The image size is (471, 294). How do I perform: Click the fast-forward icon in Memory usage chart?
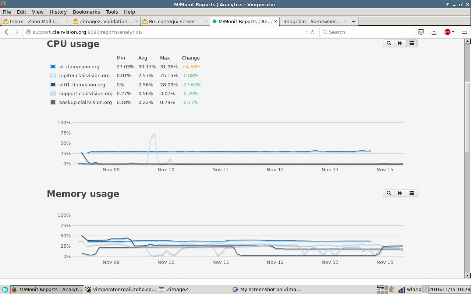[400, 193]
